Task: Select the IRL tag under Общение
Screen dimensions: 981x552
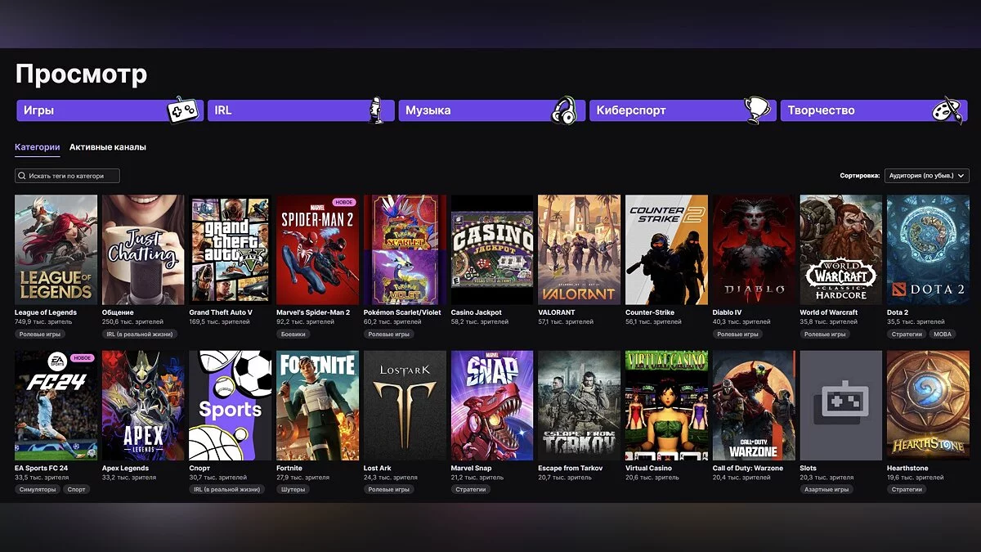Action: coord(138,334)
